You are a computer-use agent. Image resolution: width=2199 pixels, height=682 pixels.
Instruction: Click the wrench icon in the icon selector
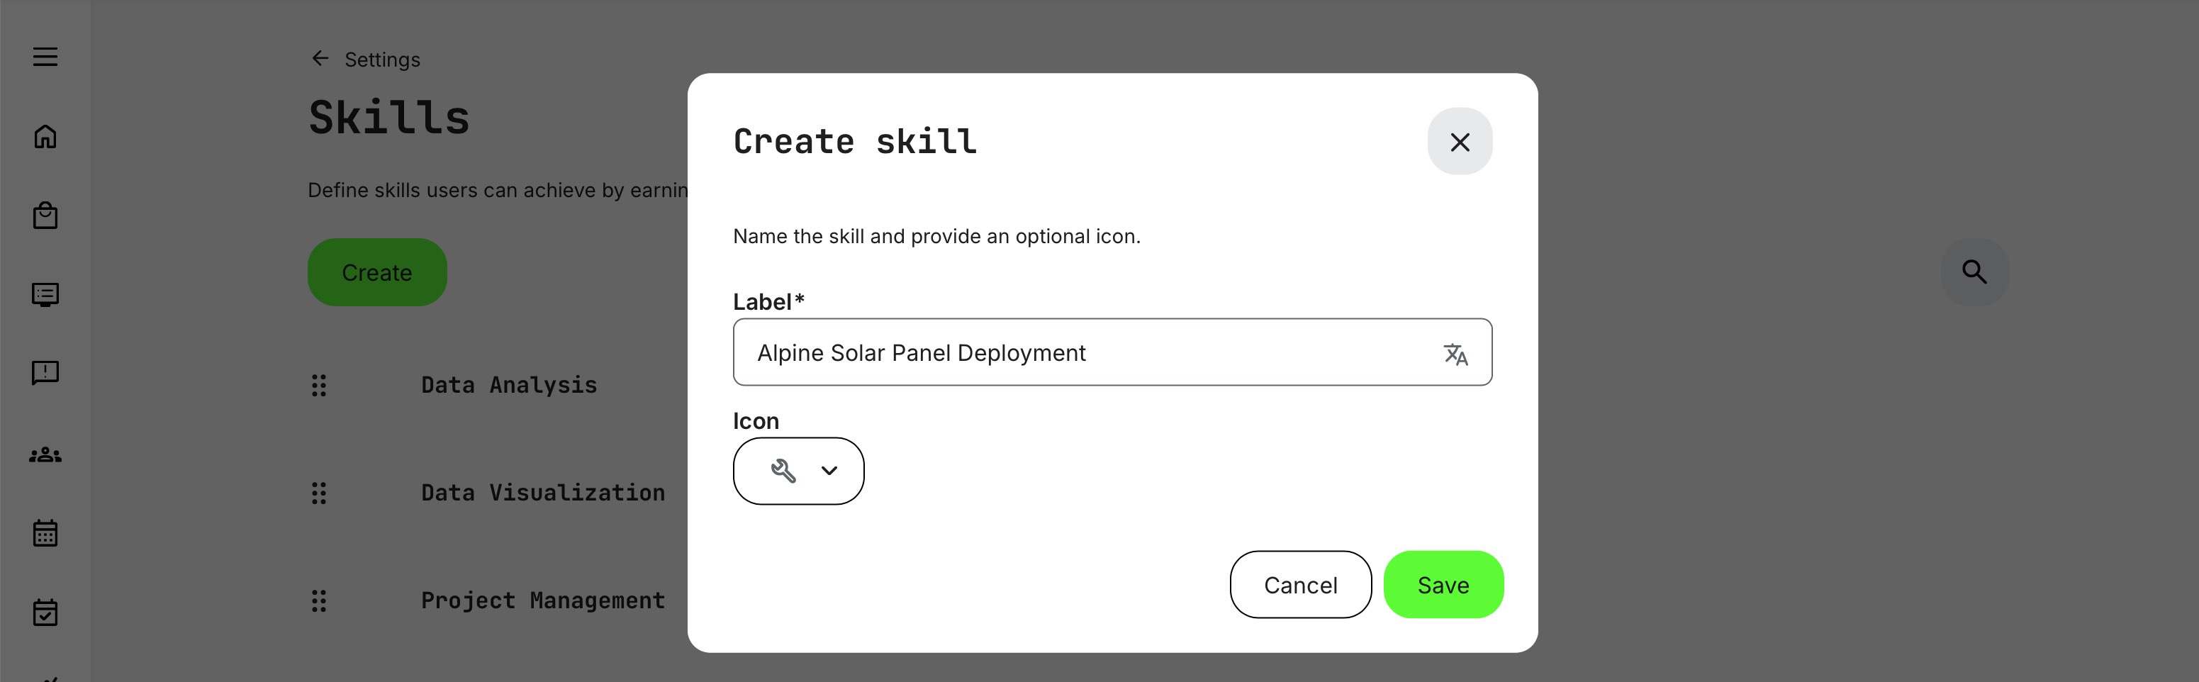click(x=785, y=469)
